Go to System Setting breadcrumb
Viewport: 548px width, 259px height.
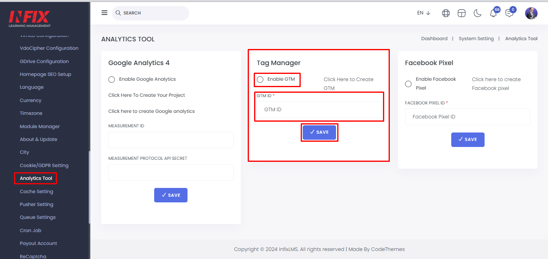pos(476,39)
